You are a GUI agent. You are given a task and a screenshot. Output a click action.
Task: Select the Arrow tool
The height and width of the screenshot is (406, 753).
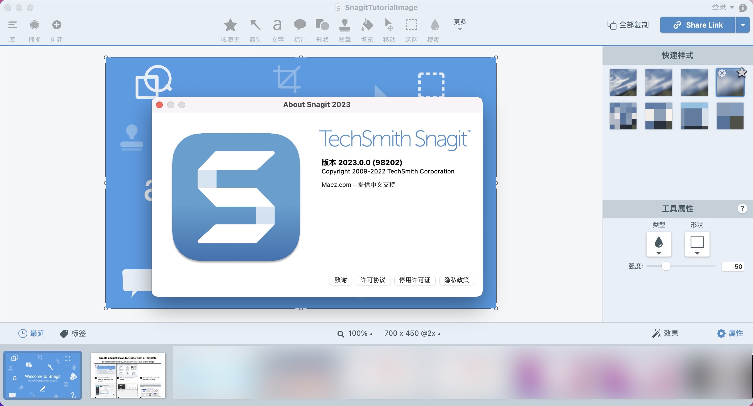pyautogui.click(x=255, y=25)
